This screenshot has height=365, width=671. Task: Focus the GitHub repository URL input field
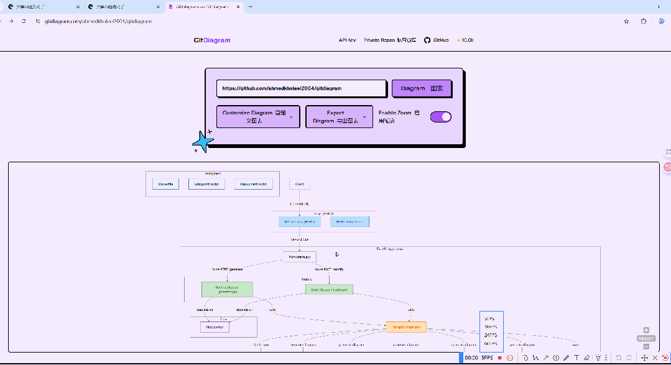click(x=301, y=88)
